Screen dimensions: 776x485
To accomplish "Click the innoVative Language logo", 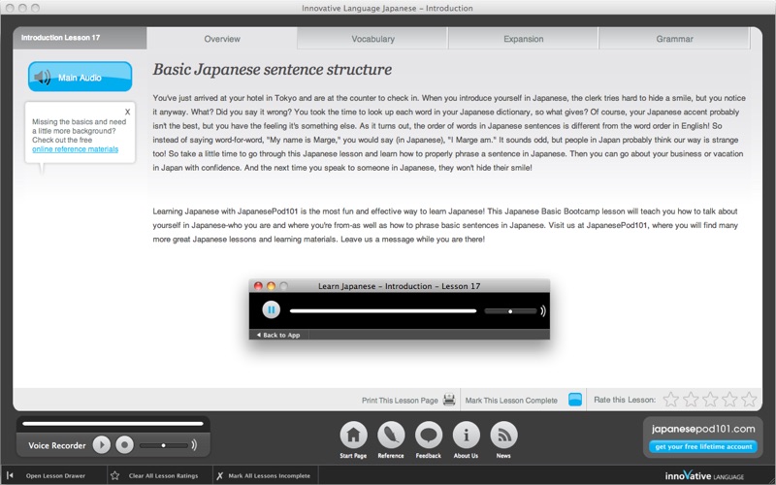I will [x=704, y=475].
